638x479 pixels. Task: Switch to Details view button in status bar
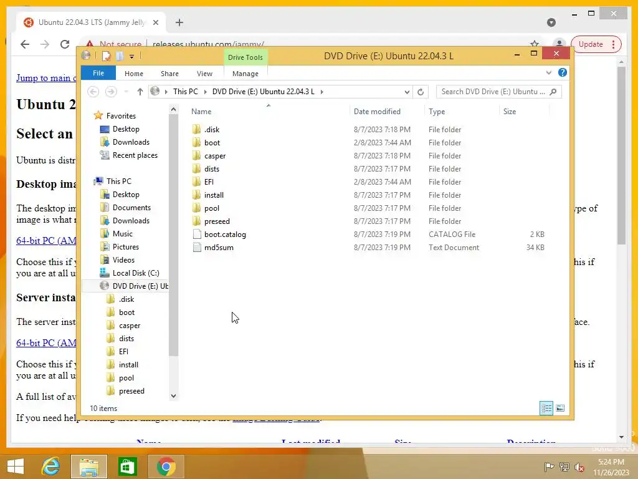pos(546,408)
